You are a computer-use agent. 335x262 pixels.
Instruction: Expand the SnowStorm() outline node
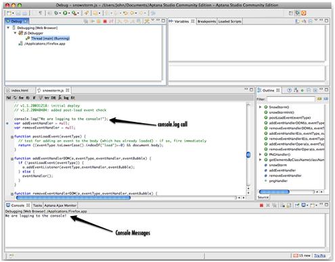[x=260, y=107]
